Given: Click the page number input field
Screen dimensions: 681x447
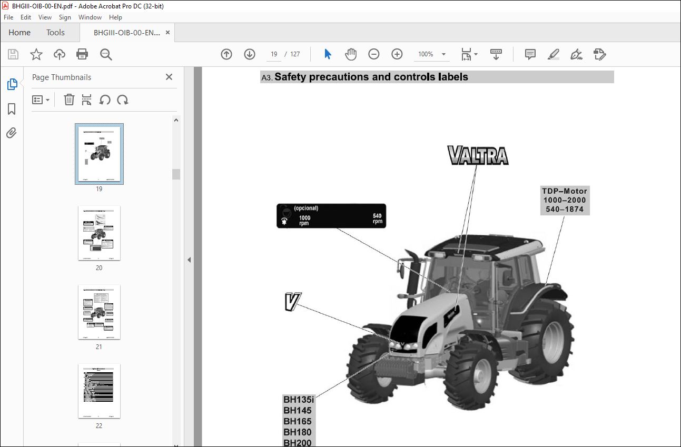Looking at the screenshot, I should [274, 54].
